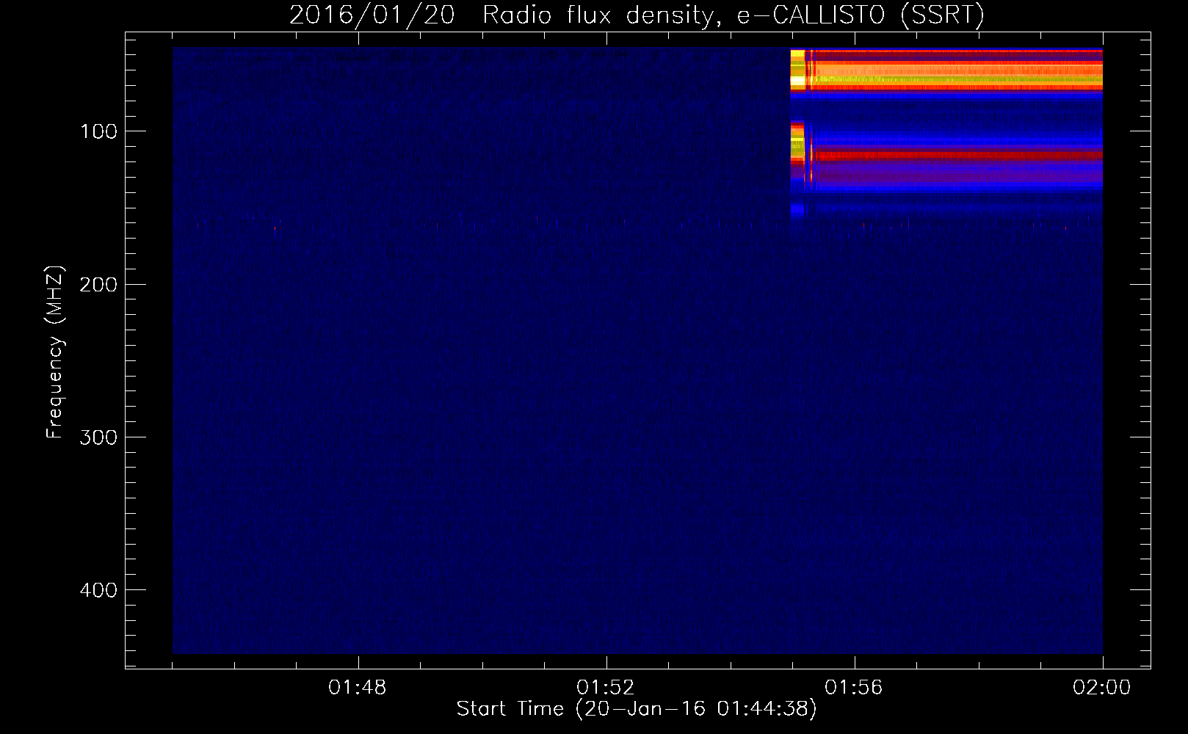This screenshot has height=734, width=1188.
Task: Click the bright orange-yellow burst band at top
Action: tap(946, 70)
